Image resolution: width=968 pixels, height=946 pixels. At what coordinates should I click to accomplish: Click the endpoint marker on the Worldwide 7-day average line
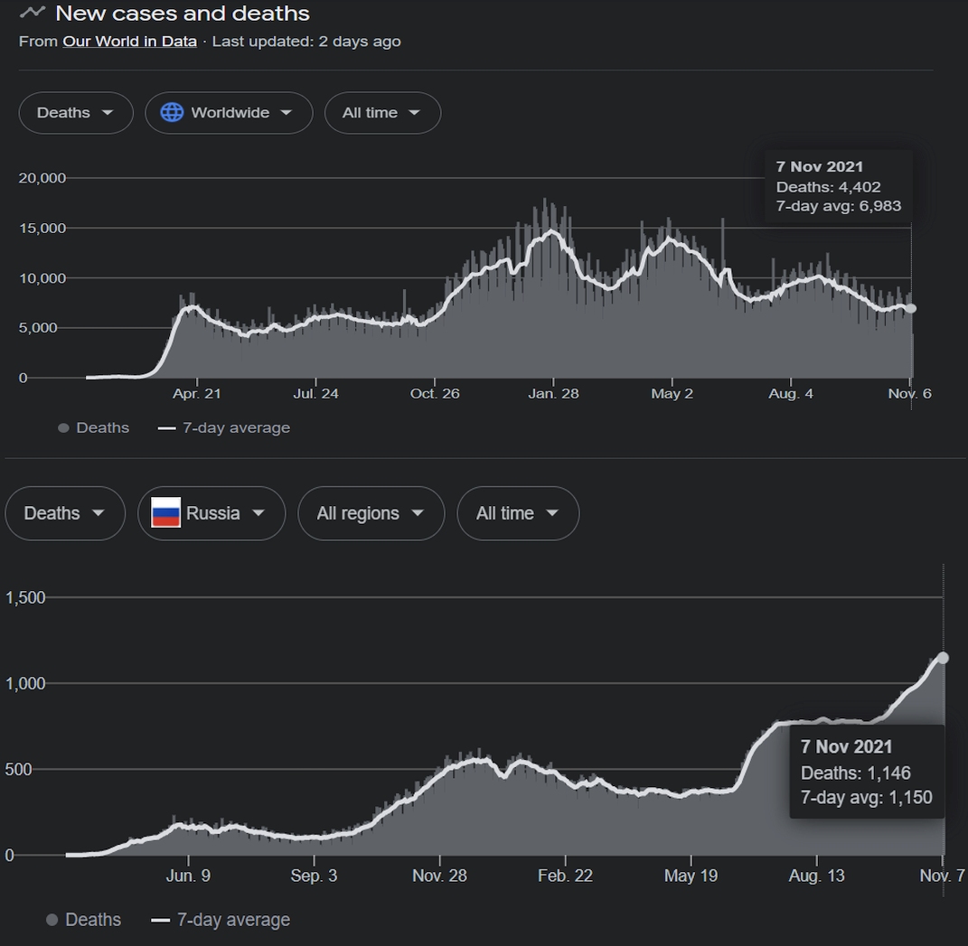911,308
